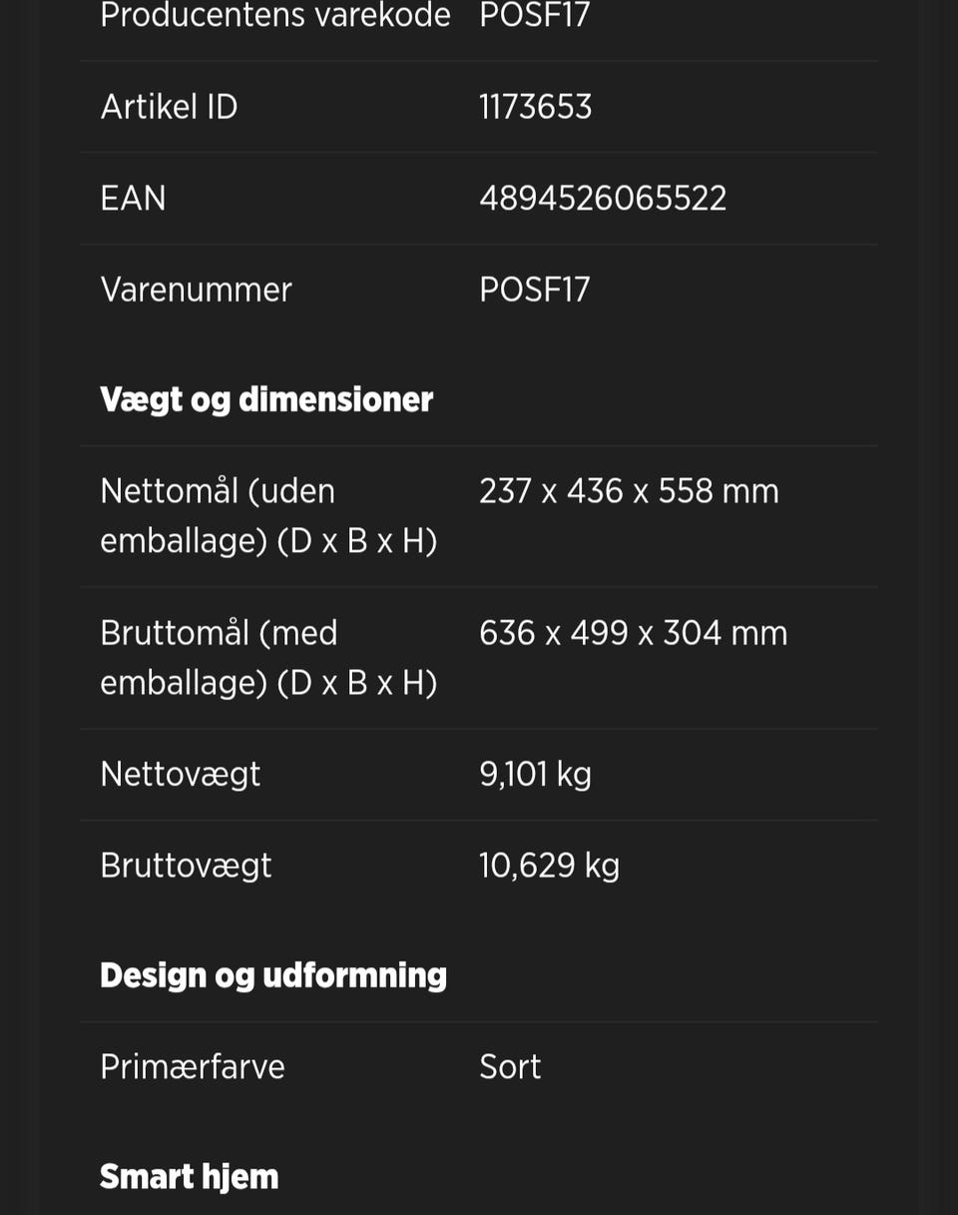Screen dimensions: 958x1215
Task: Select the Artikel ID number 1173653
Action: (x=535, y=107)
